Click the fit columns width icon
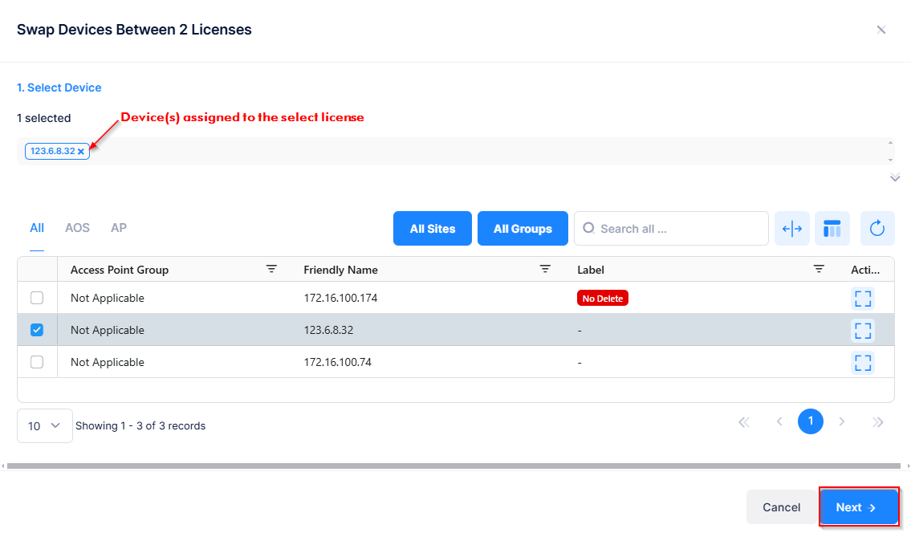 coord(791,229)
